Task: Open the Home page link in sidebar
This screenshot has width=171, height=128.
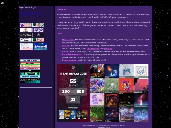Action: pos(23,13)
